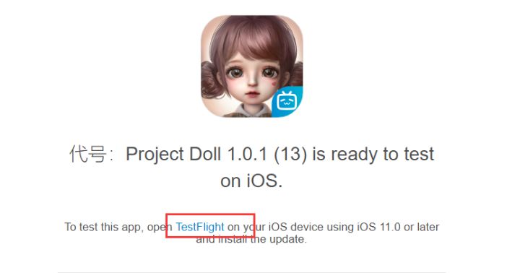Click "Project Doll" in the heading

tap(173, 154)
